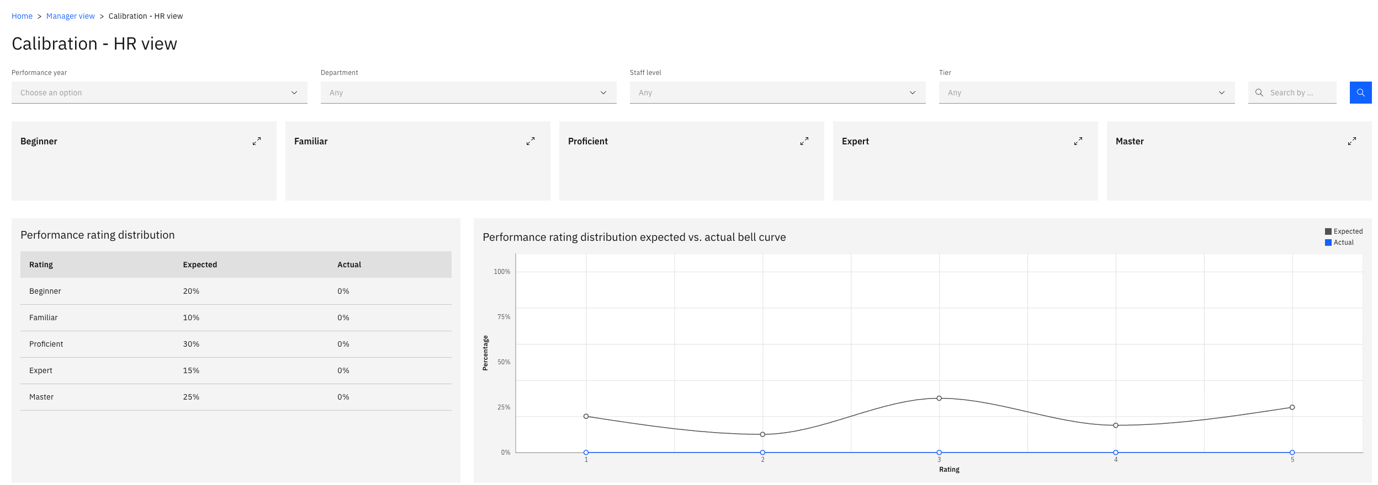This screenshot has height=485, width=1378.
Task: Open the Department dropdown
Action: 469,93
